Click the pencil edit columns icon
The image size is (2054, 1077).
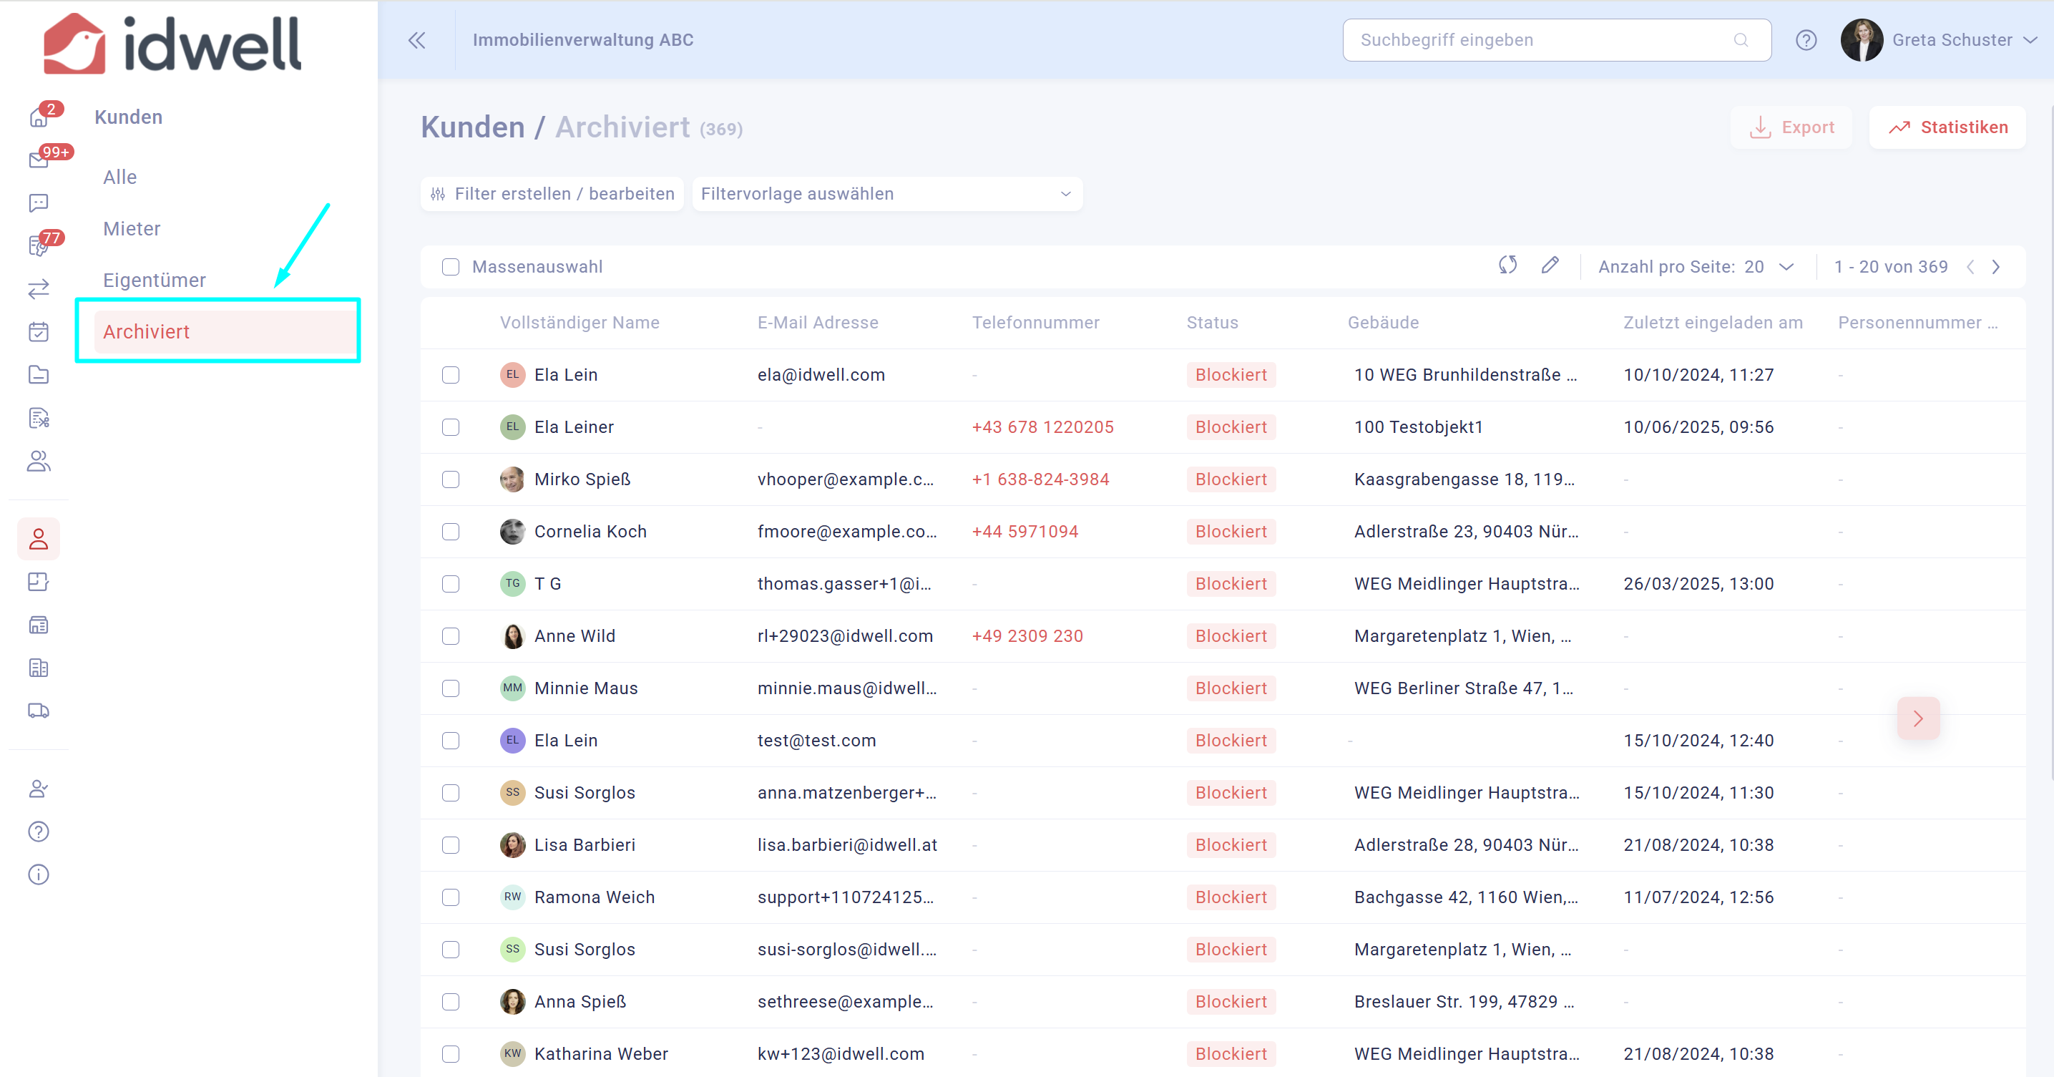[x=1550, y=265]
